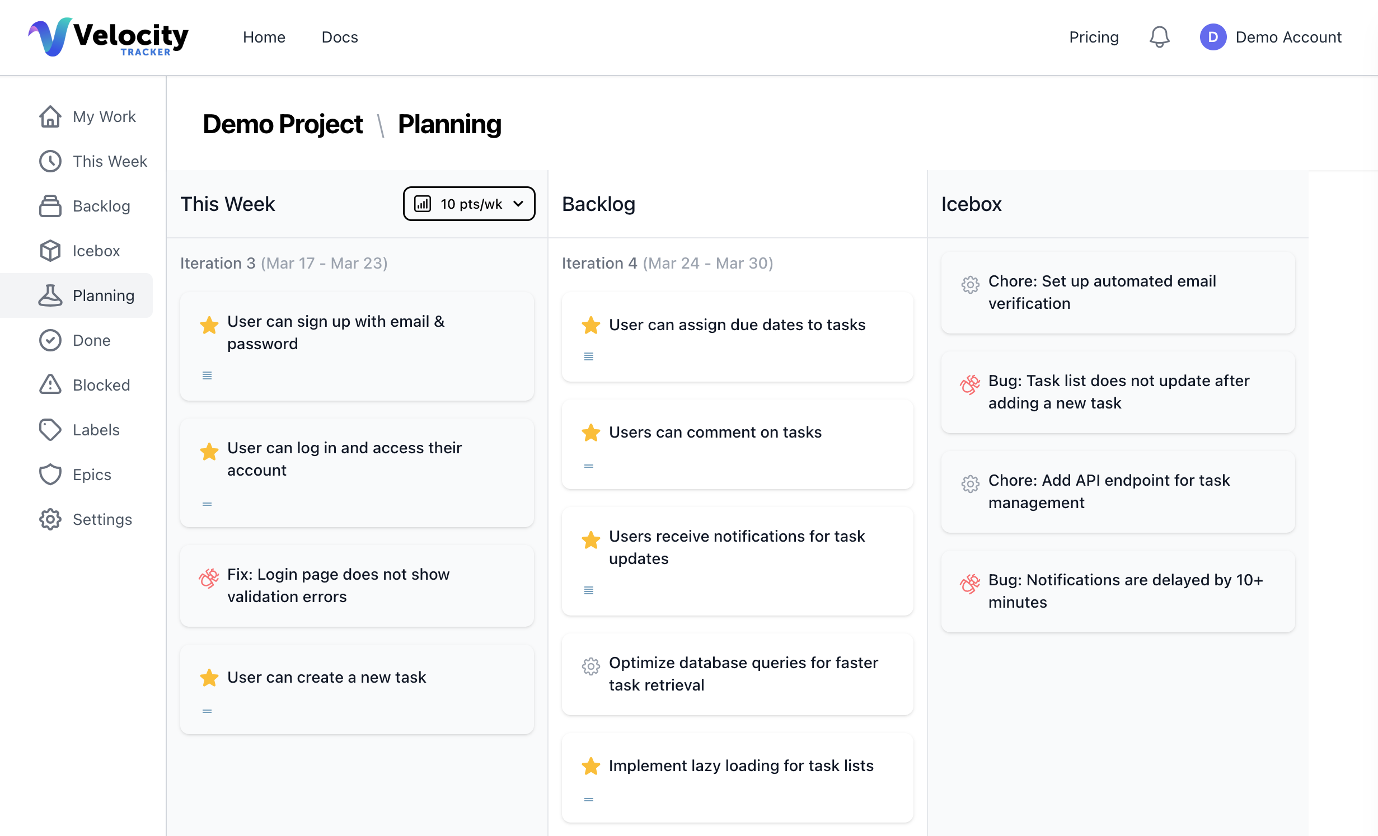Select Done in the sidebar
The width and height of the screenshot is (1378, 836).
91,340
